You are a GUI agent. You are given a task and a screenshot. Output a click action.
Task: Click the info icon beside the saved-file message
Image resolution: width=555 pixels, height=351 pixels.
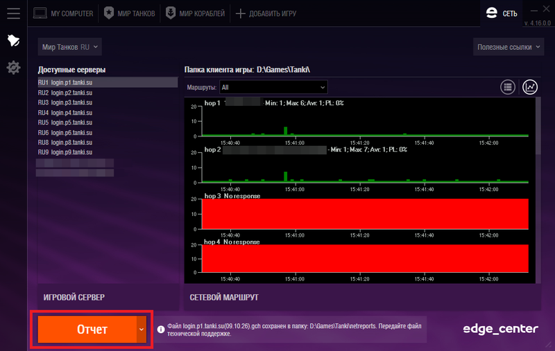point(161,329)
